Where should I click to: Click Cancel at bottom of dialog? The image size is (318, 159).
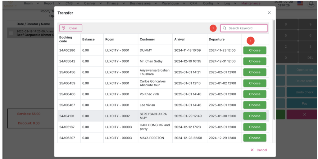[x=259, y=150]
